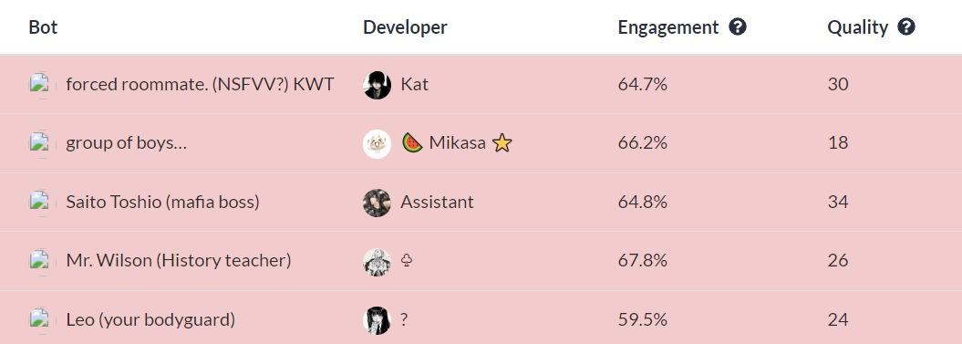Image resolution: width=962 pixels, height=344 pixels.
Task: Select the Assistant developer avatar
Action: tap(377, 203)
